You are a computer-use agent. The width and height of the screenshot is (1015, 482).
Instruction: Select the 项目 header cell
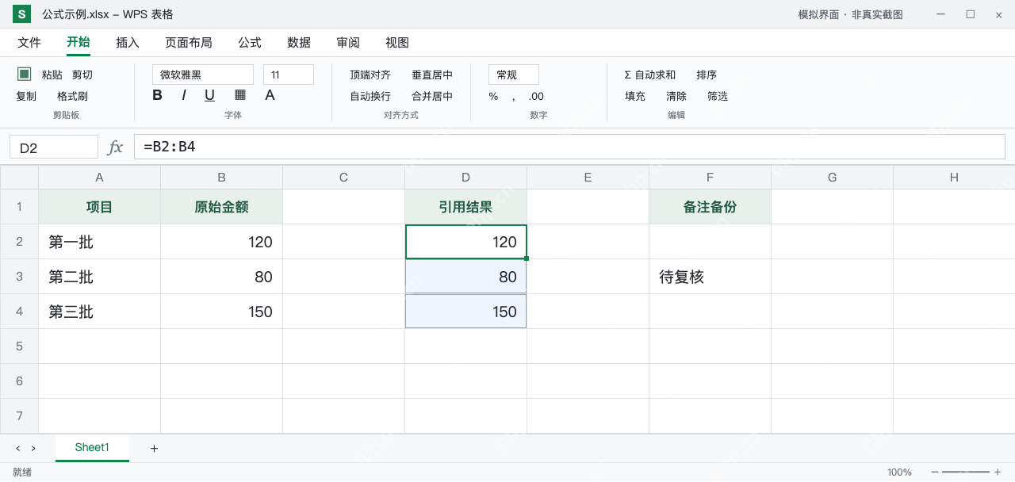click(100, 207)
